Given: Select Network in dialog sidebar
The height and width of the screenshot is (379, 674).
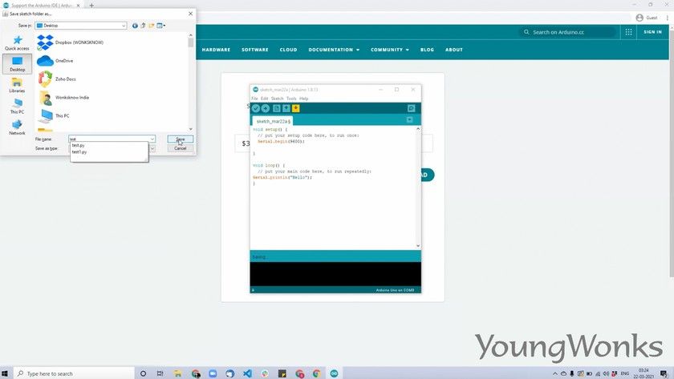Looking at the screenshot, I should (x=17, y=127).
